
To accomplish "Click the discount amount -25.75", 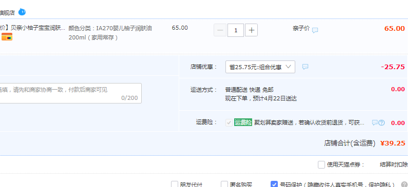I will point(393,67).
